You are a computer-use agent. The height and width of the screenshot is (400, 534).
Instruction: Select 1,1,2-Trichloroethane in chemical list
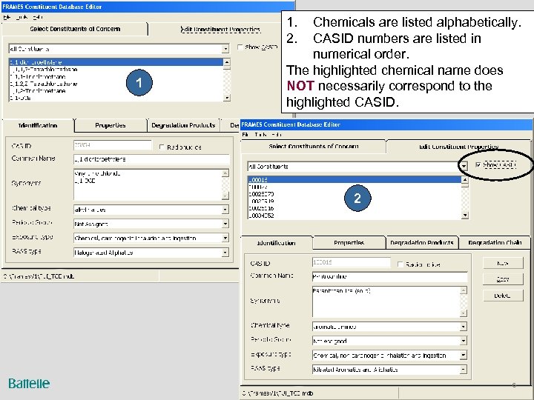(116, 91)
